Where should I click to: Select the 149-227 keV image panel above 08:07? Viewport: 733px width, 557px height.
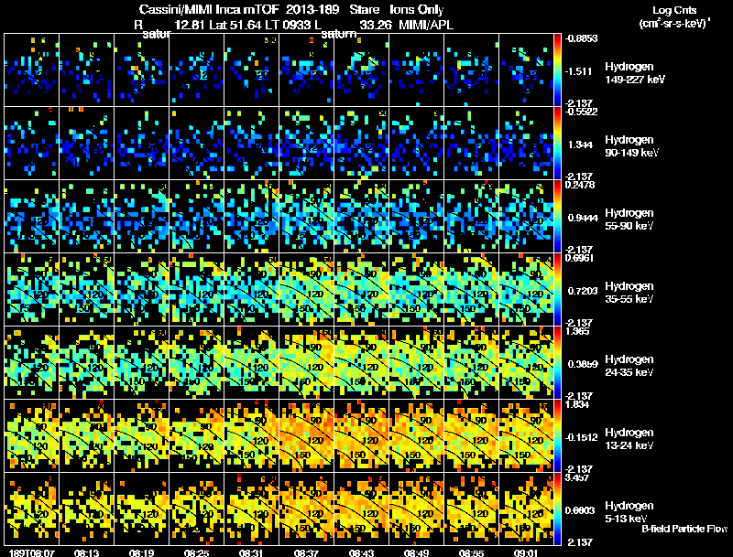[x=32, y=70]
